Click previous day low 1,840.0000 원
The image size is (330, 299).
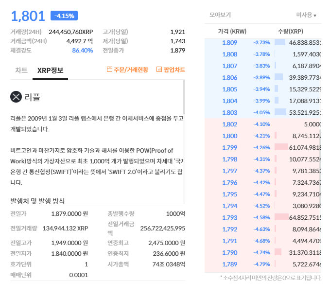tap(69, 253)
